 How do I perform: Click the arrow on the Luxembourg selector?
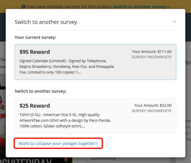[173, 159]
